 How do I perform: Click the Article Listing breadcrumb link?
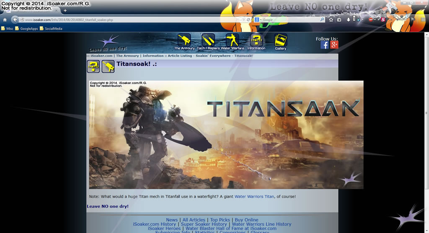[x=180, y=56]
